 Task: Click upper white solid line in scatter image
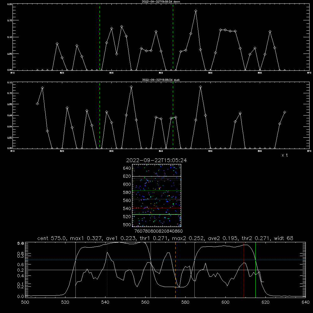(x=156, y=176)
